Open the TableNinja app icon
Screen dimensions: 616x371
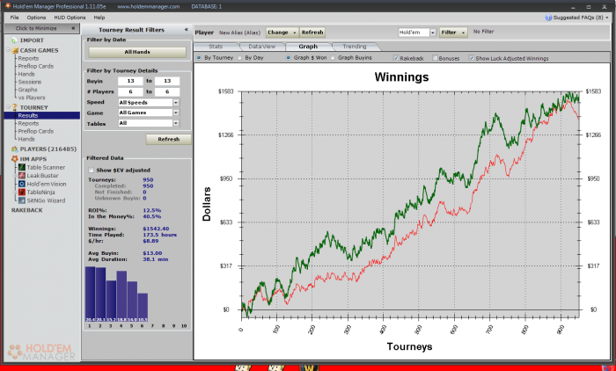click(x=22, y=192)
